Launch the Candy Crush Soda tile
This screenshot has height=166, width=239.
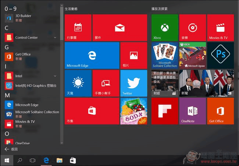pos(134,111)
